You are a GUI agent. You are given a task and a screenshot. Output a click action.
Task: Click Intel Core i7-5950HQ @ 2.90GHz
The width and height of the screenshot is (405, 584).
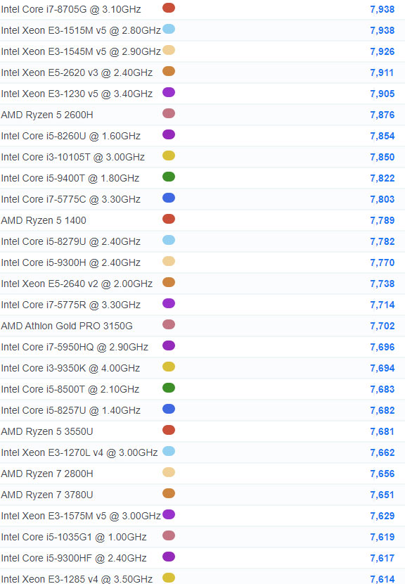point(75,347)
